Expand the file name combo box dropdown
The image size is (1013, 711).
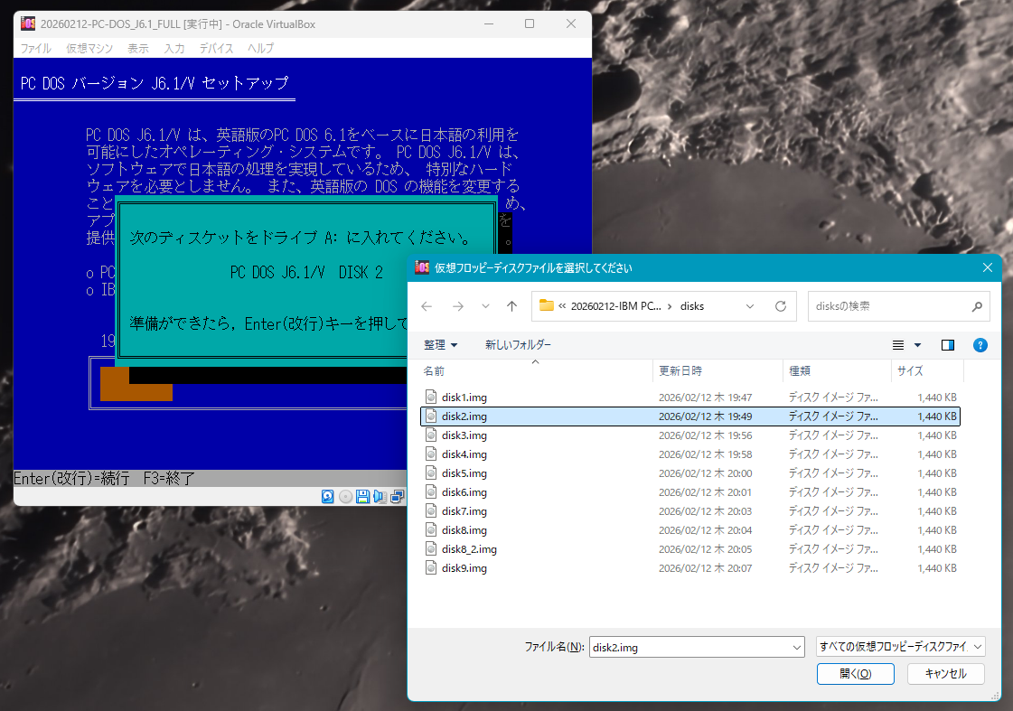[x=796, y=647]
